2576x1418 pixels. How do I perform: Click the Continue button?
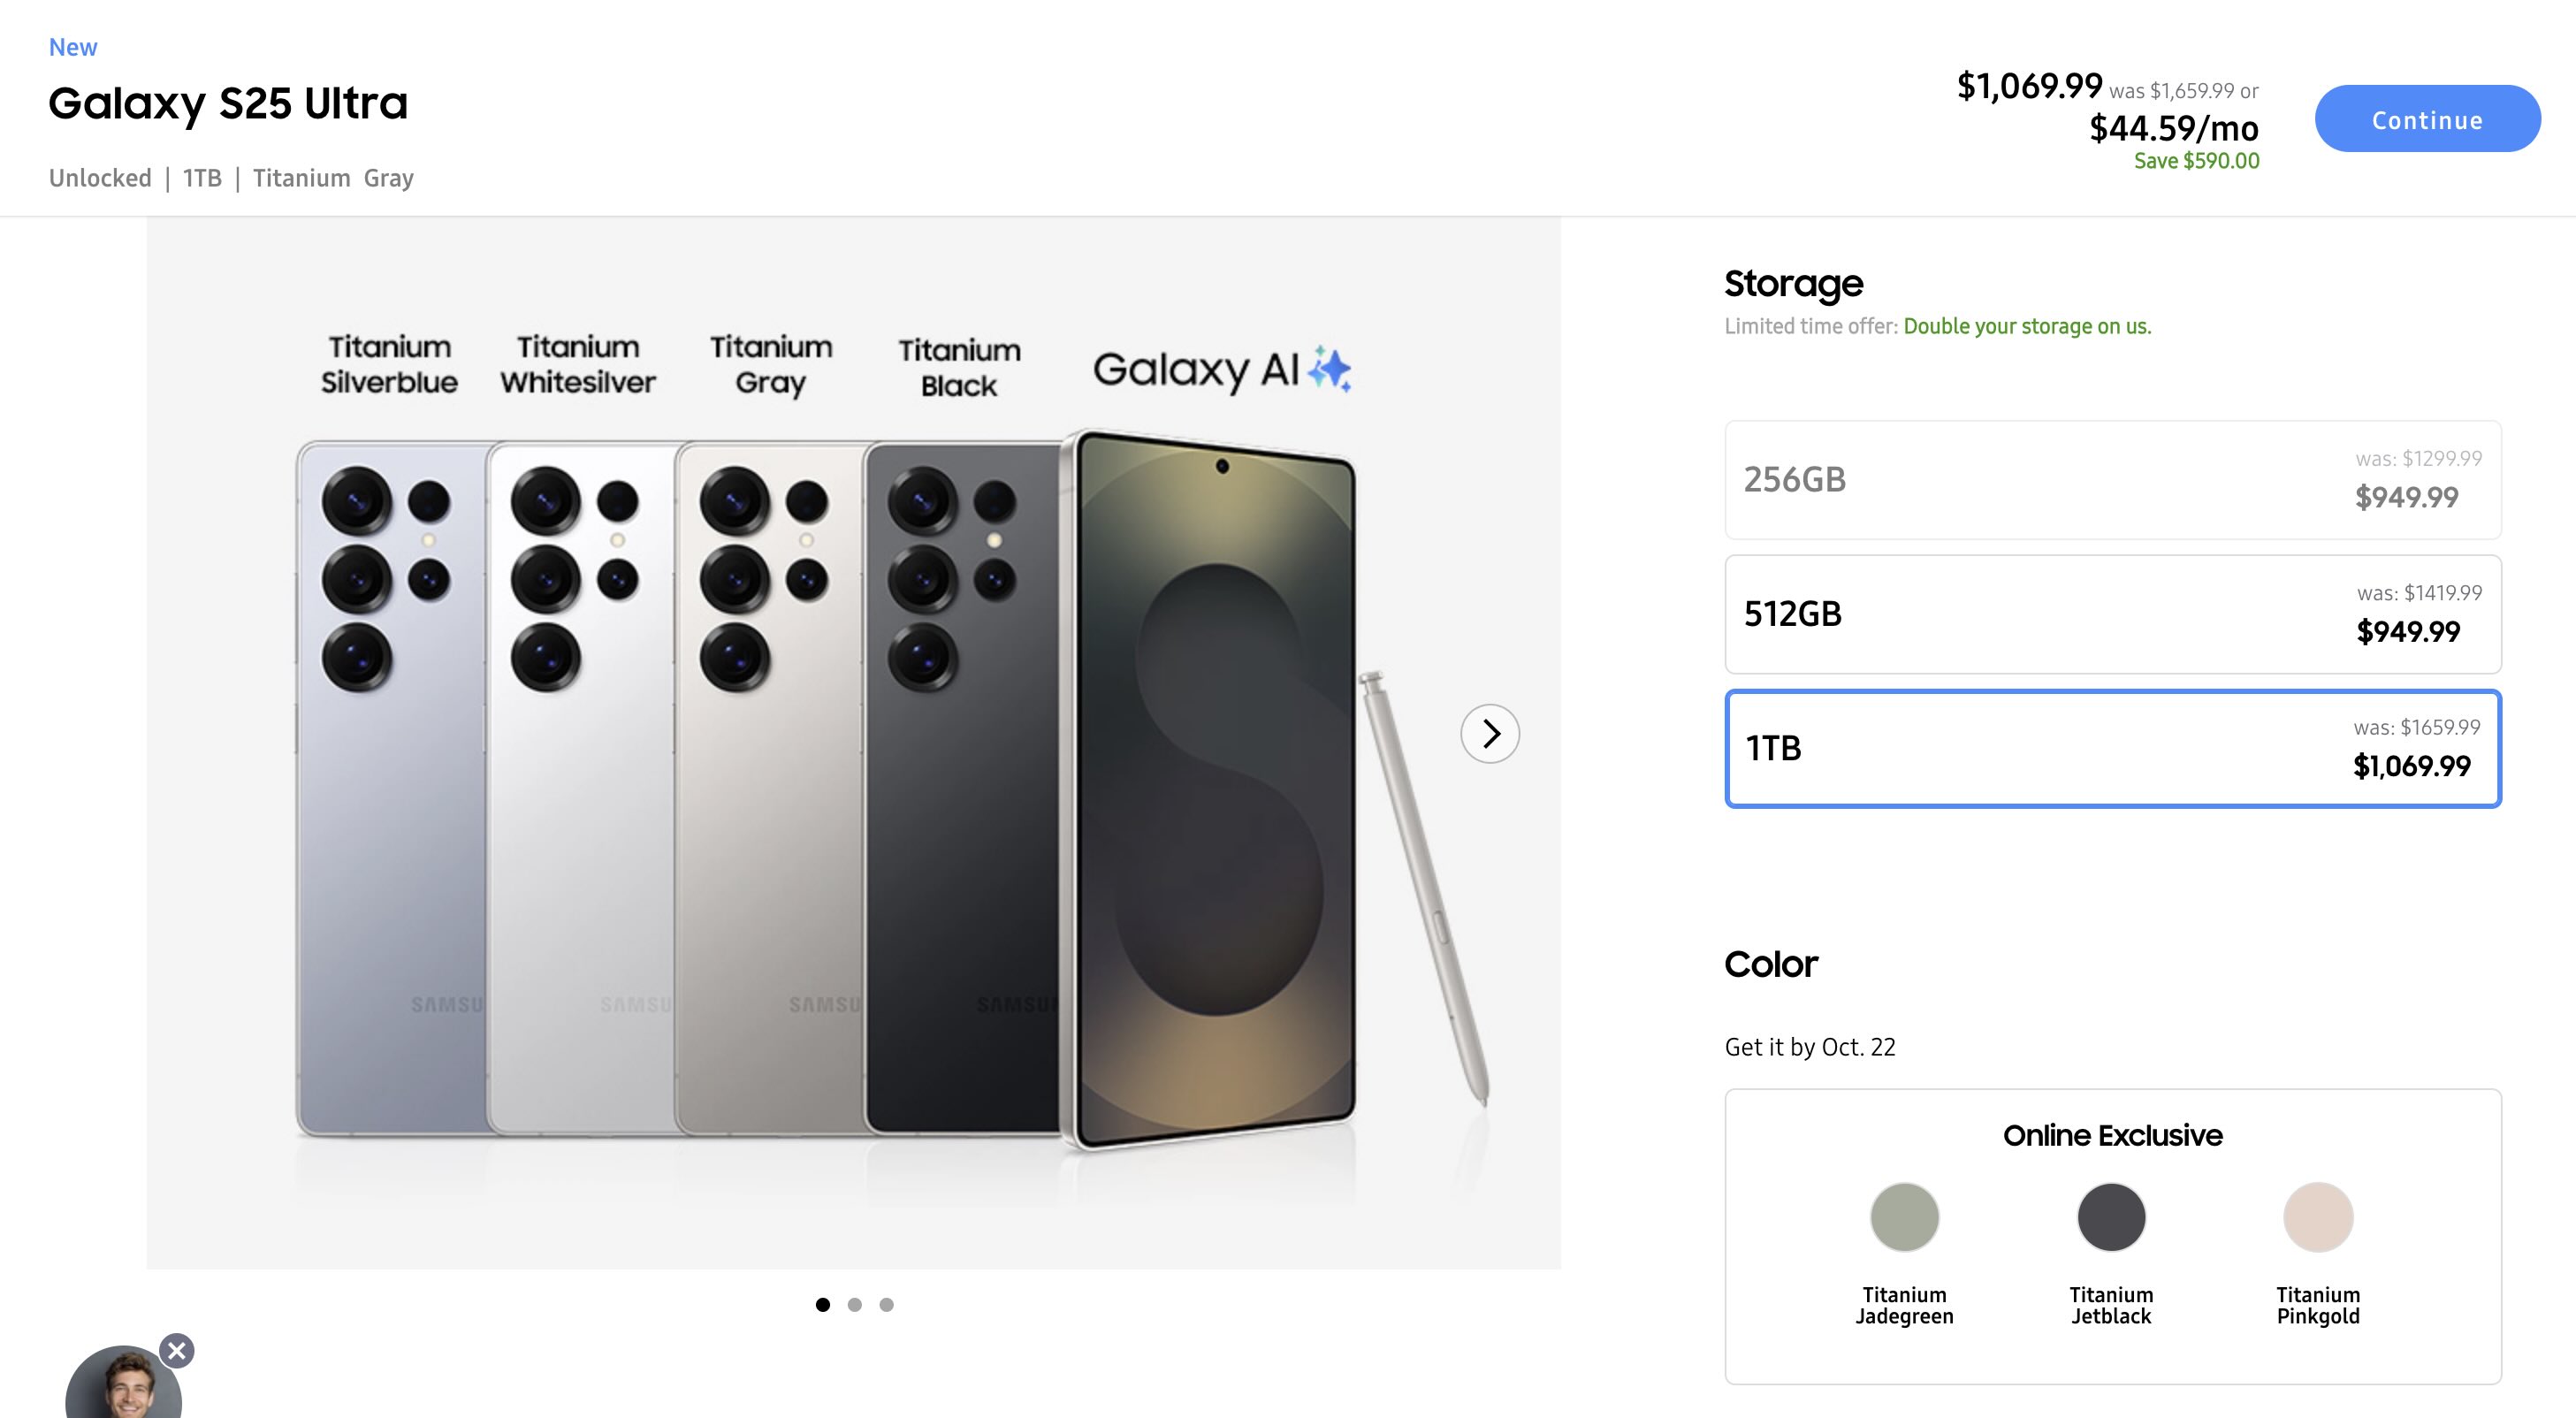point(2427,118)
